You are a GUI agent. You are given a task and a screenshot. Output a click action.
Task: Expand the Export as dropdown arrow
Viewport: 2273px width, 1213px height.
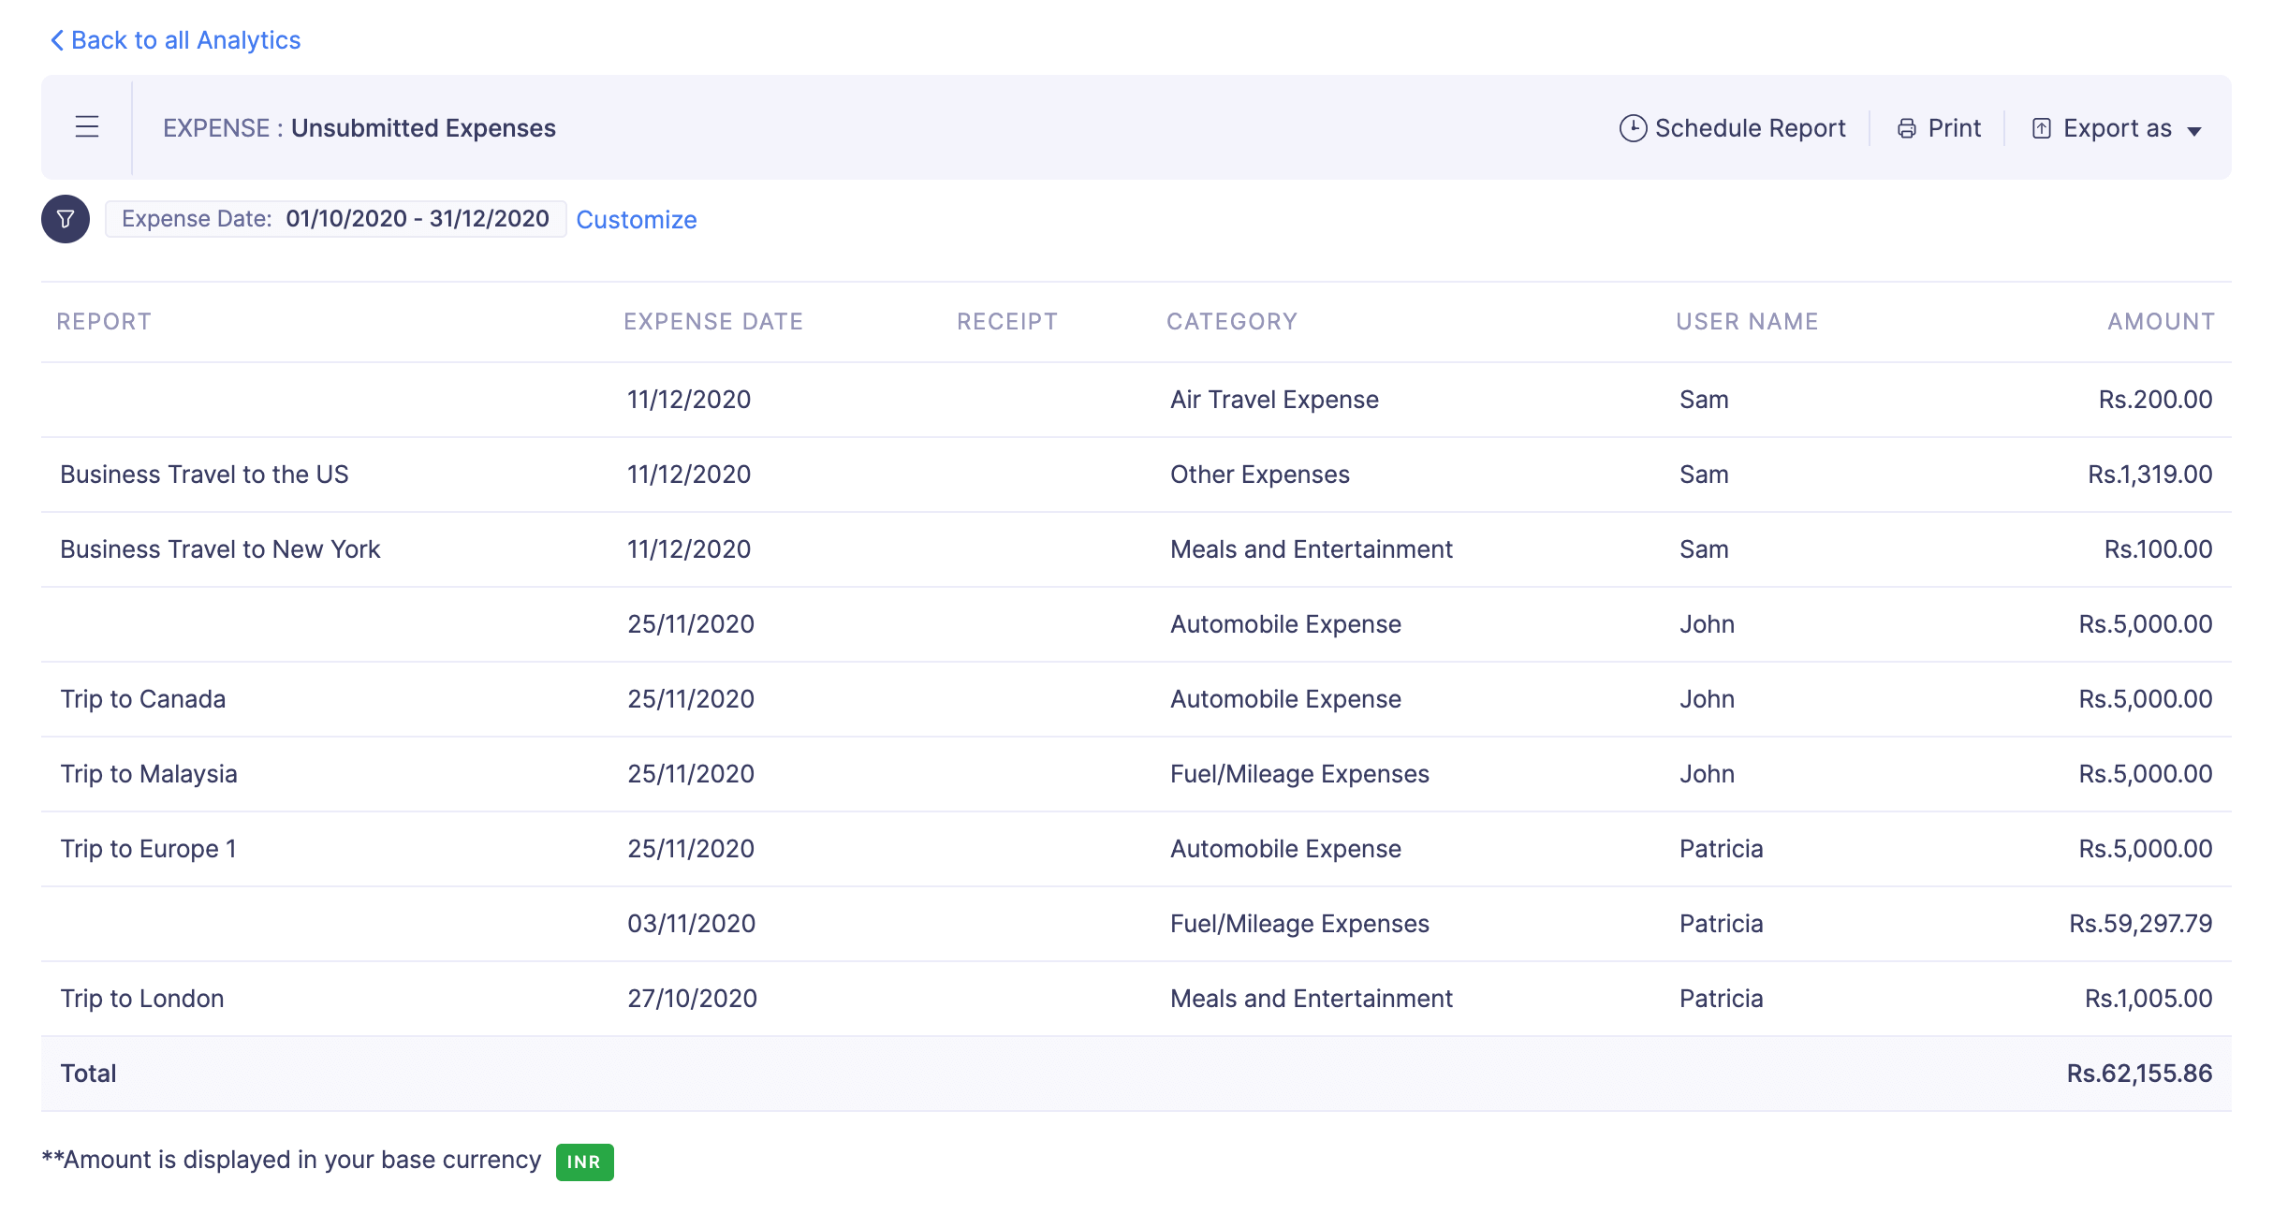2193,130
